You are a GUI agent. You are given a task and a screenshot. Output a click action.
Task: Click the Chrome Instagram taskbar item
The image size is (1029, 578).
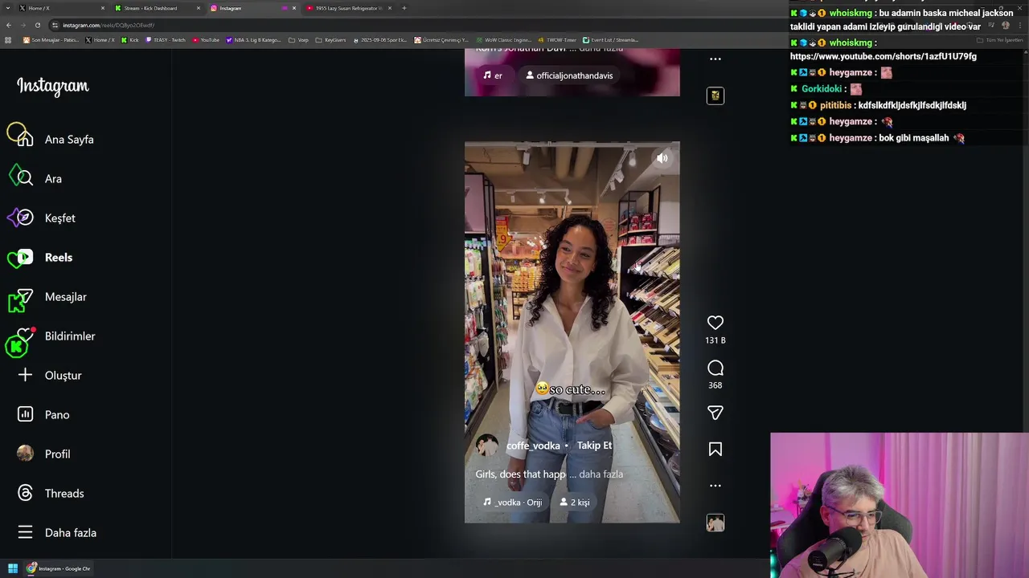click(59, 568)
